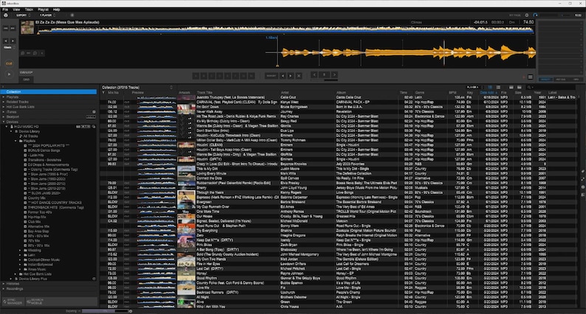Toggle the Beatport login switch
586x314 pixels.
point(91,117)
